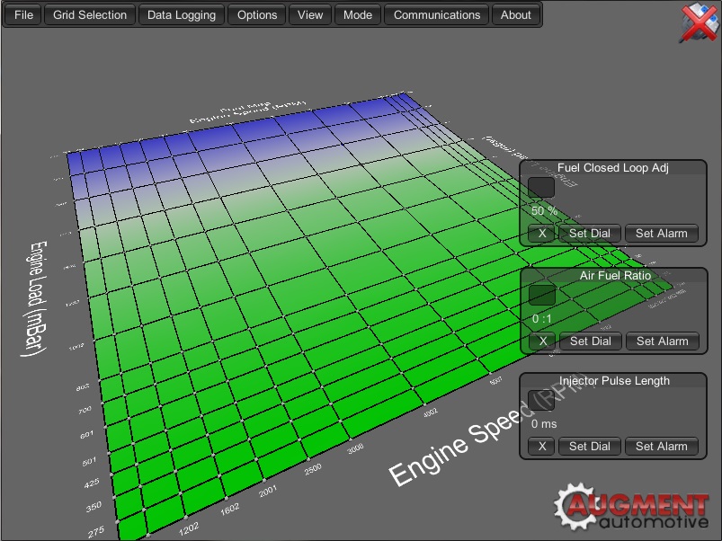Click Set Alarm in the Injector Pulse Length panel
Image resolution: width=722 pixels, height=541 pixels.
663,446
